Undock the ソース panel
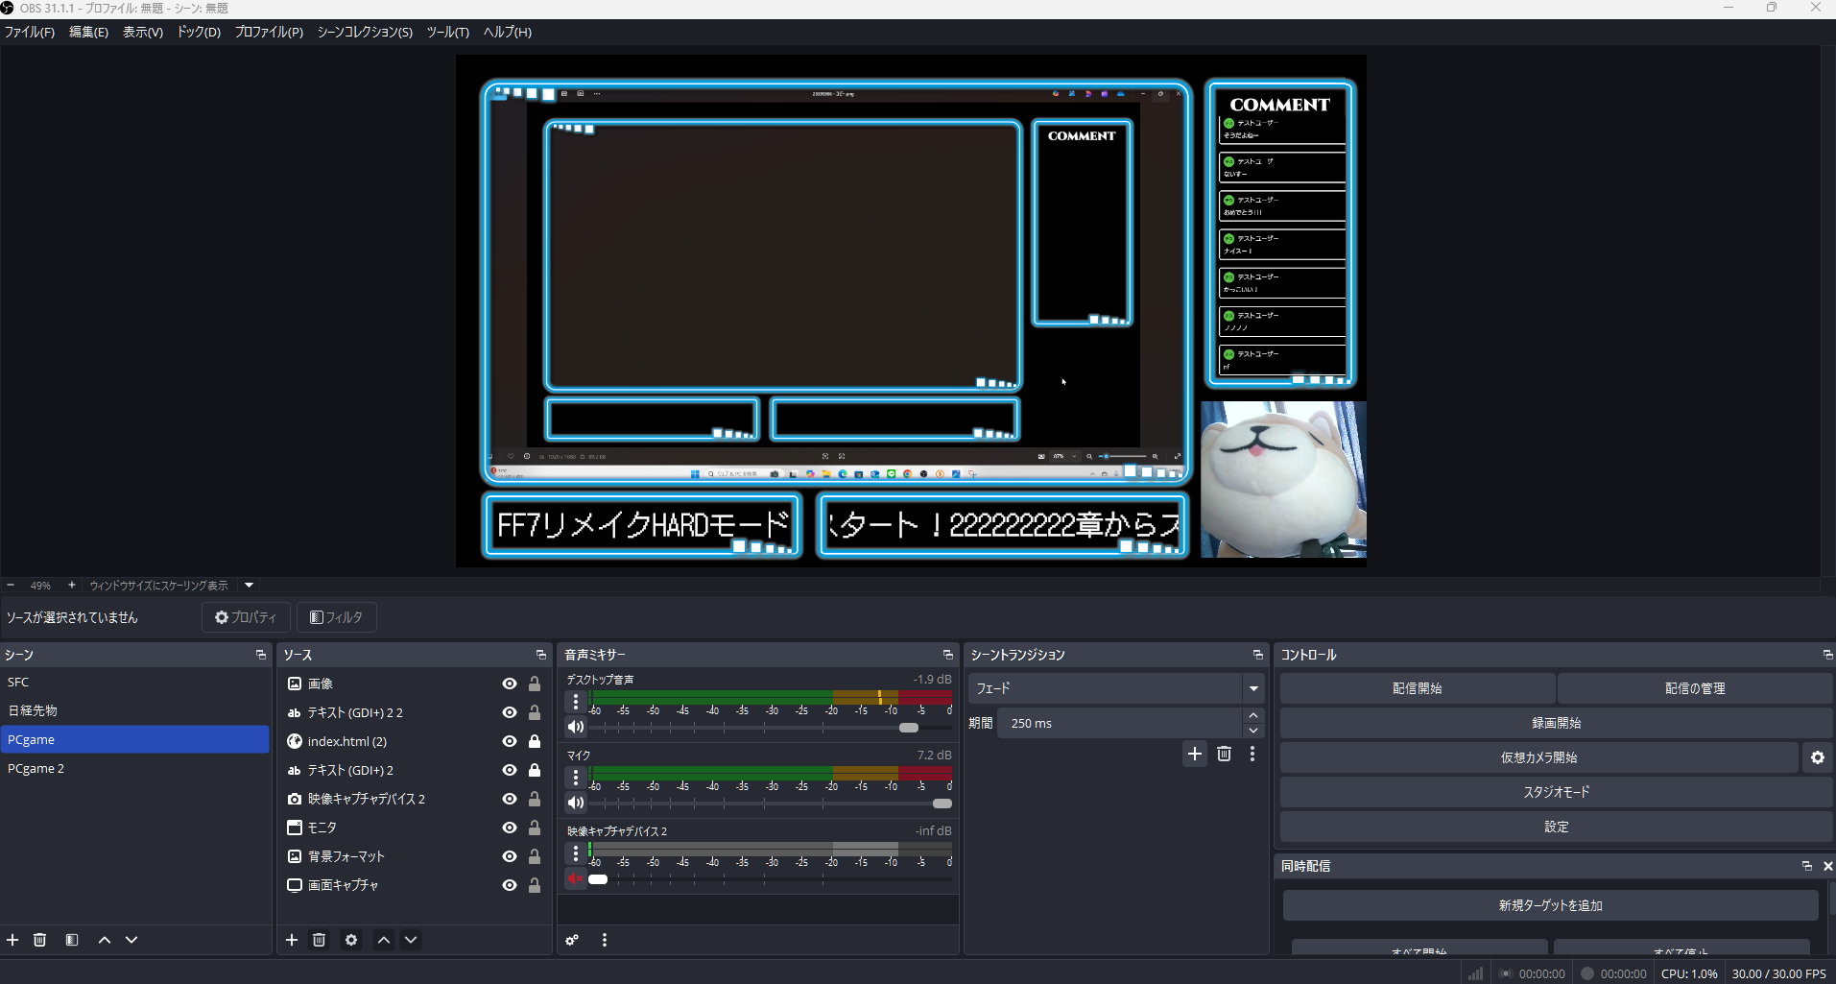The image size is (1836, 984). pyautogui.click(x=541, y=655)
